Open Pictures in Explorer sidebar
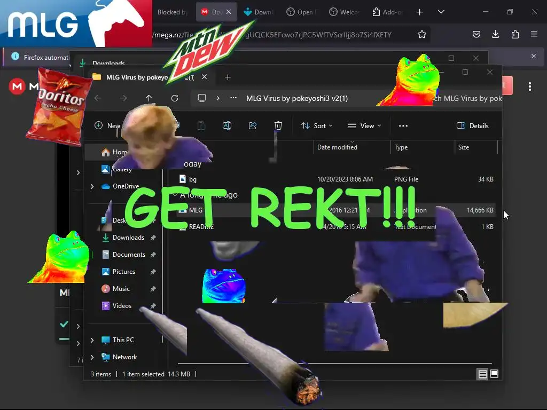This screenshot has height=410, width=547. pyautogui.click(x=118, y=272)
